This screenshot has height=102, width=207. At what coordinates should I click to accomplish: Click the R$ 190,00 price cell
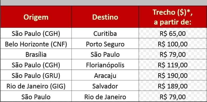click(173, 75)
